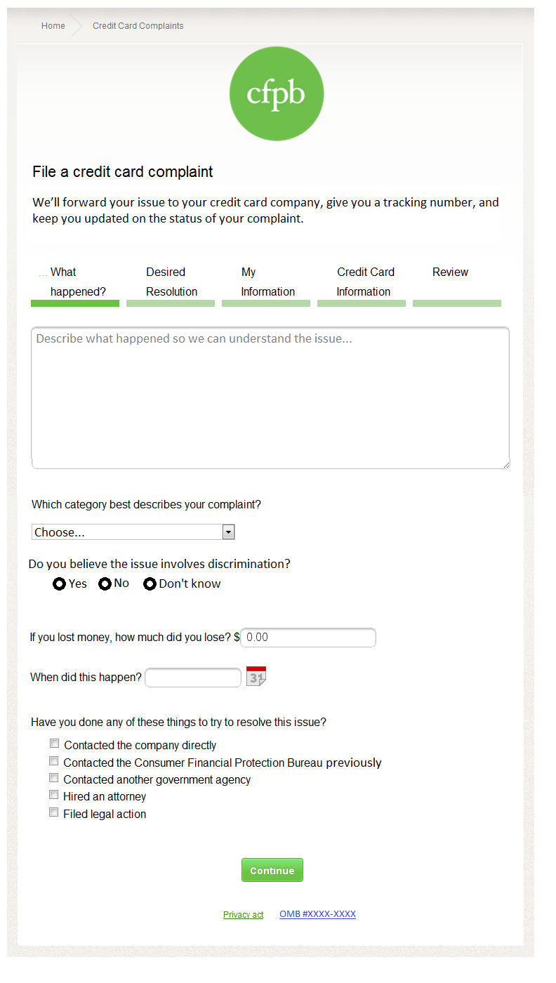556x983 pixels.
Task: Open the calendar date picker icon
Action: tap(256, 676)
